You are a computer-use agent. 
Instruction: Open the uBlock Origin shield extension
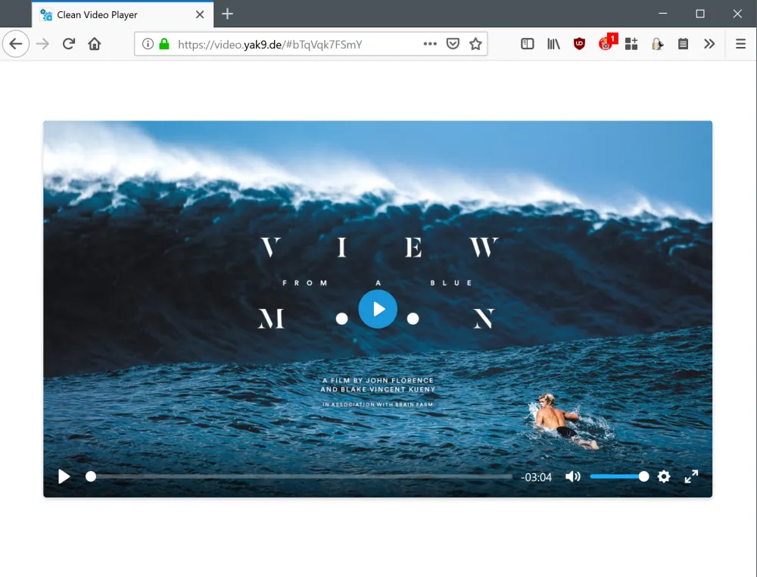(x=579, y=44)
